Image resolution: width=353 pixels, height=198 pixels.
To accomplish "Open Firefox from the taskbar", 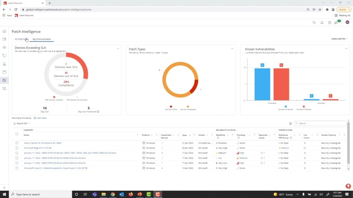I will [131, 194].
